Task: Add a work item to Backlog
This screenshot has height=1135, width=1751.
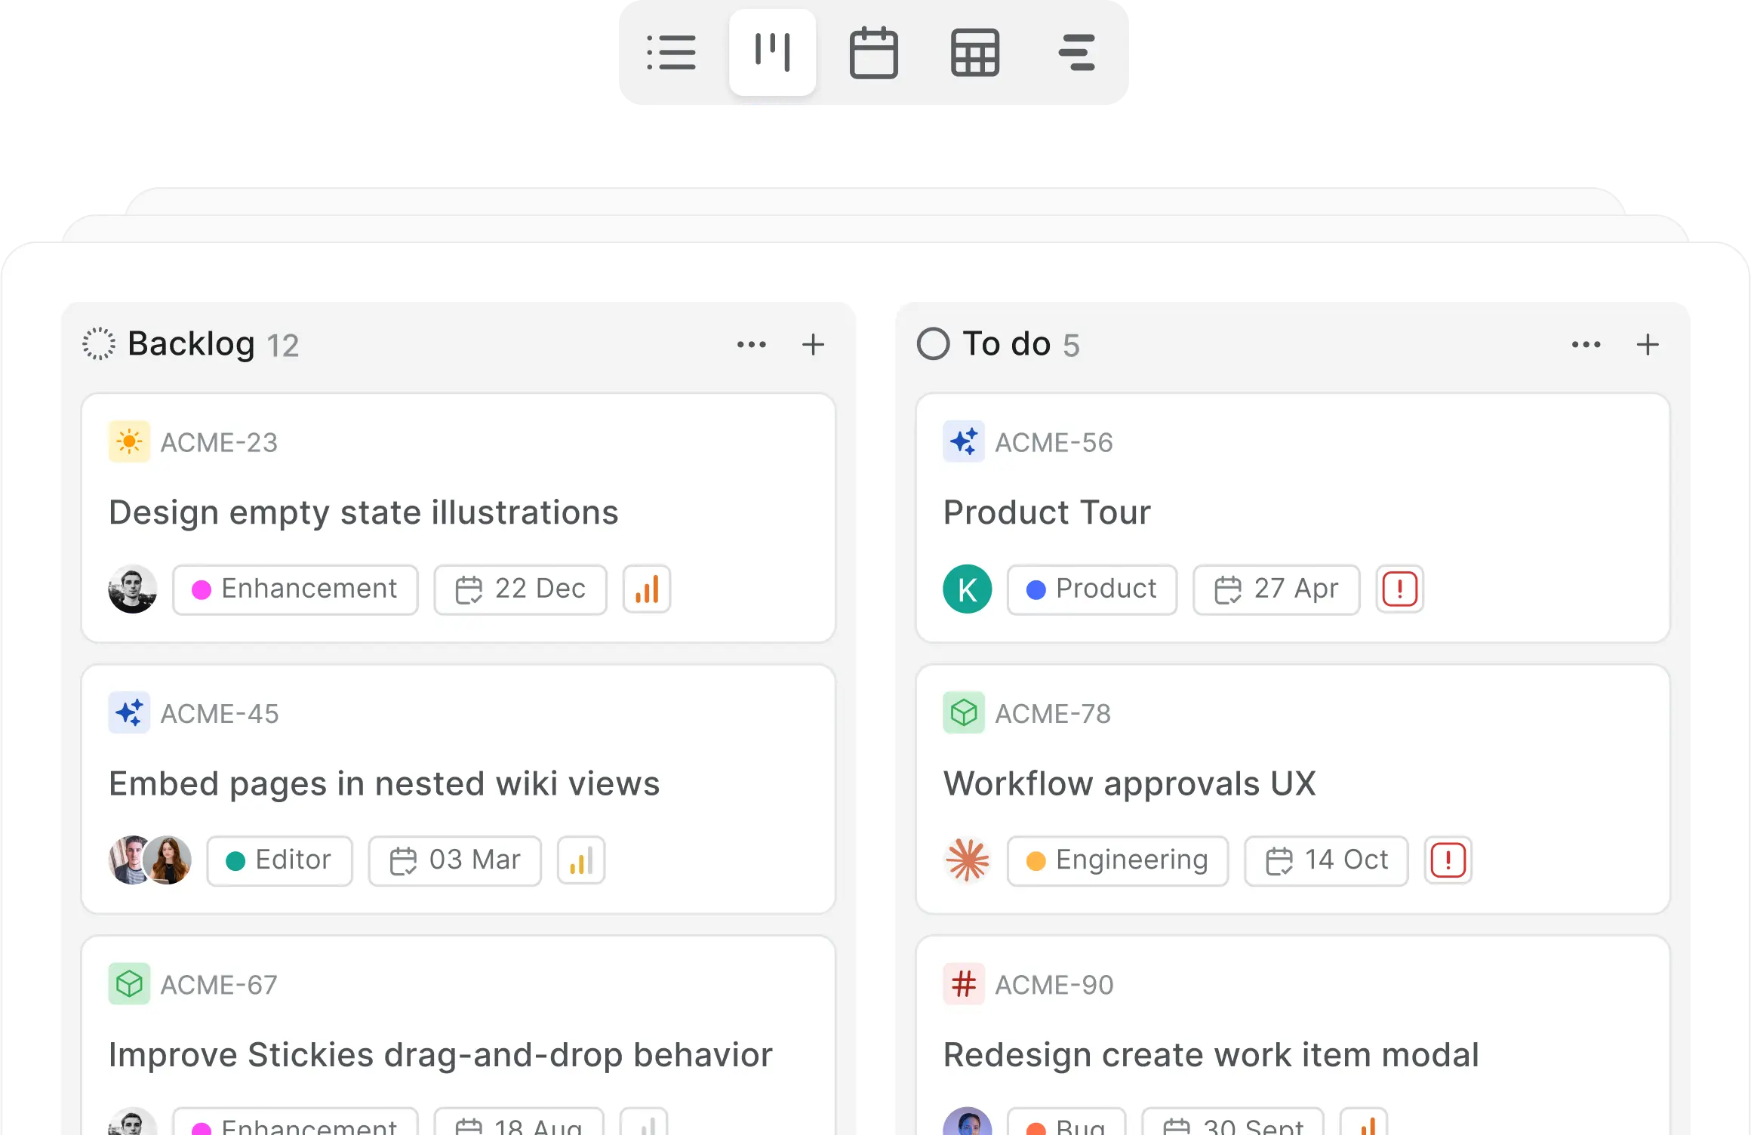Action: tap(813, 345)
